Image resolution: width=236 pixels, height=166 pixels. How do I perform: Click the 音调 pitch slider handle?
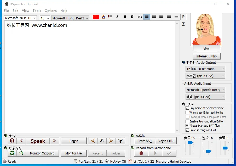(225, 148)
